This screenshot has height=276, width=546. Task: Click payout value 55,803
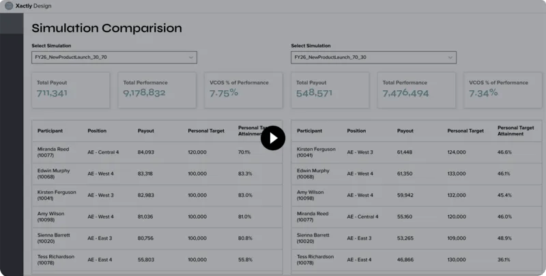click(145, 260)
